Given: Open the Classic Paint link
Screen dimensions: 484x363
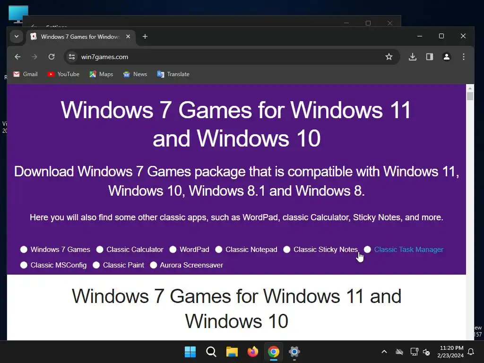Looking at the screenshot, I should pos(123,265).
